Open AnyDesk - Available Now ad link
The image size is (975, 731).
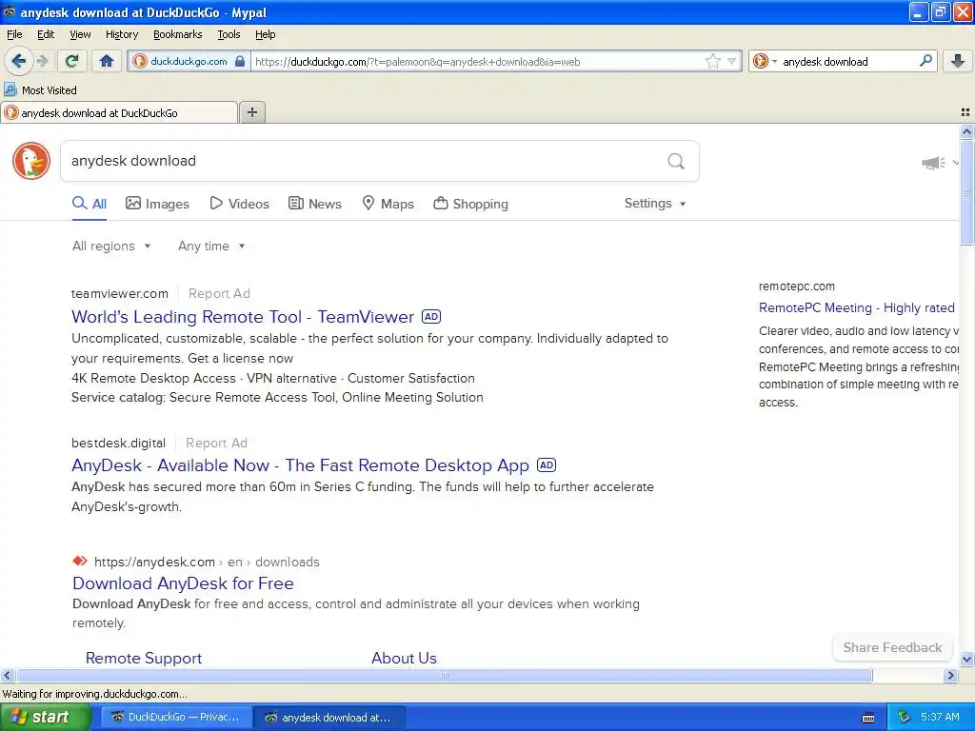tap(300, 465)
